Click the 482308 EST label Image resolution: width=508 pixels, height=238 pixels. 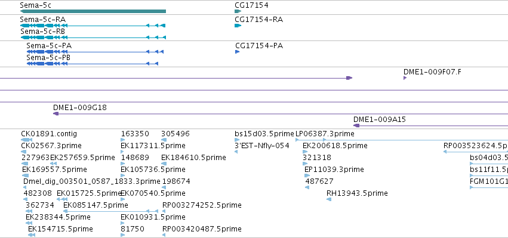[37, 193]
